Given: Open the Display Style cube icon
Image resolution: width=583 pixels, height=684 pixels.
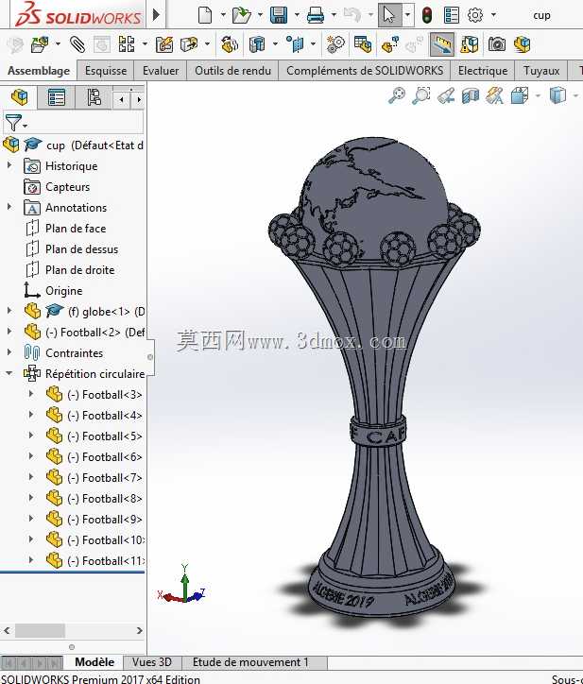Looking at the screenshot, I should coord(557,95).
